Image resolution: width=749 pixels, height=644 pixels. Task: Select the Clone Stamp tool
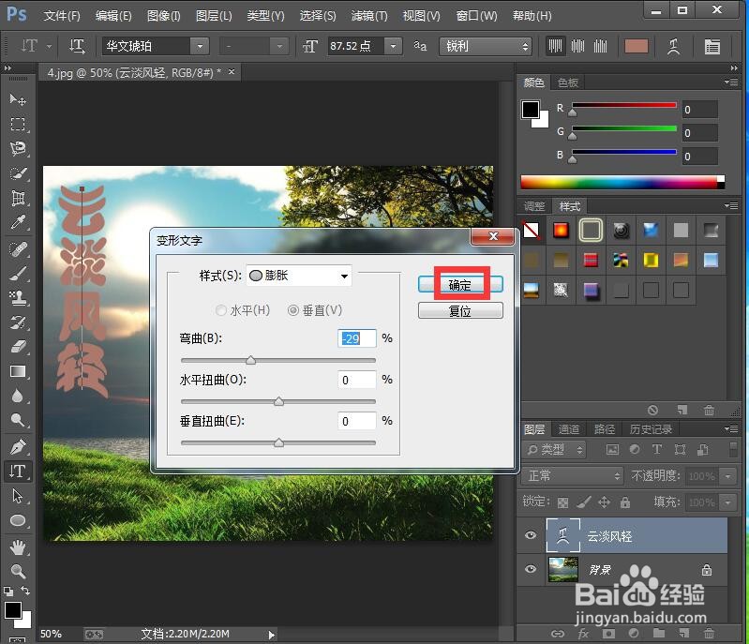pos(18,298)
